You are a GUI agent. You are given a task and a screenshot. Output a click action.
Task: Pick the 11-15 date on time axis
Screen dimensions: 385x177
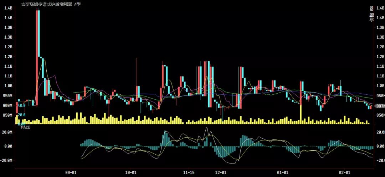pos(189,172)
